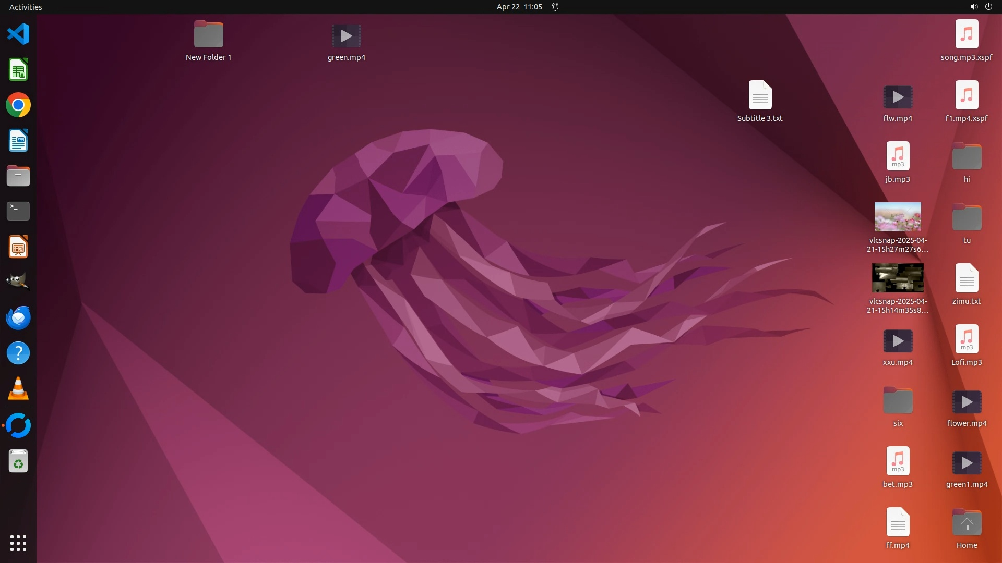The width and height of the screenshot is (1002, 563).
Task: Open LibreOffice Impress from dock
Action: click(18, 247)
